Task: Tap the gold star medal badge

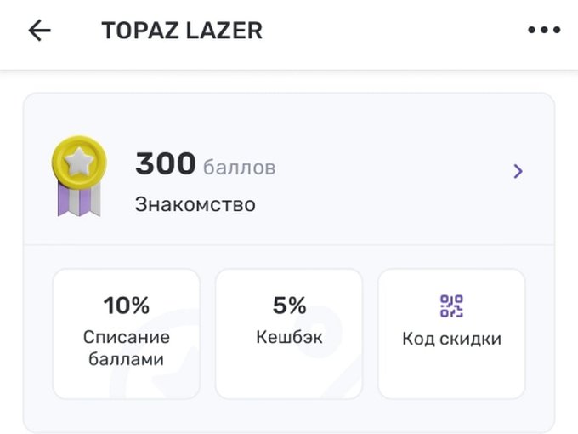Action: (x=79, y=175)
